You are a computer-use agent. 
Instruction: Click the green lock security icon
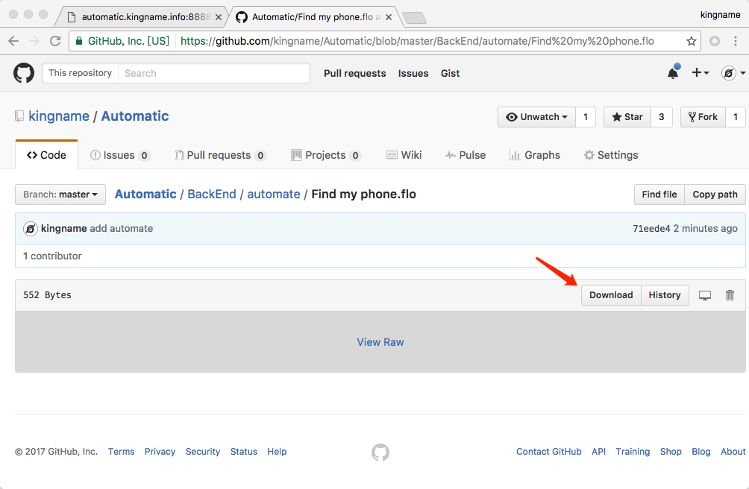[79, 41]
